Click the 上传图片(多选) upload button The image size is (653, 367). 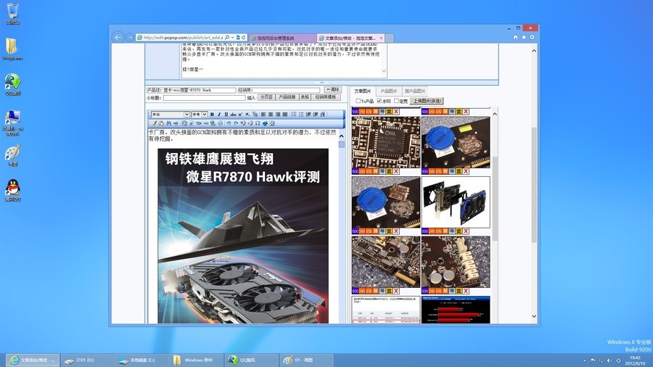tap(427, 101)
